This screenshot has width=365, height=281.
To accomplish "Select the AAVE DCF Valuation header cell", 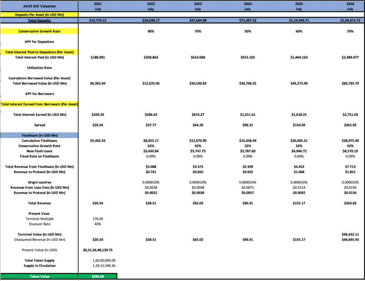I will click(39, 6).
